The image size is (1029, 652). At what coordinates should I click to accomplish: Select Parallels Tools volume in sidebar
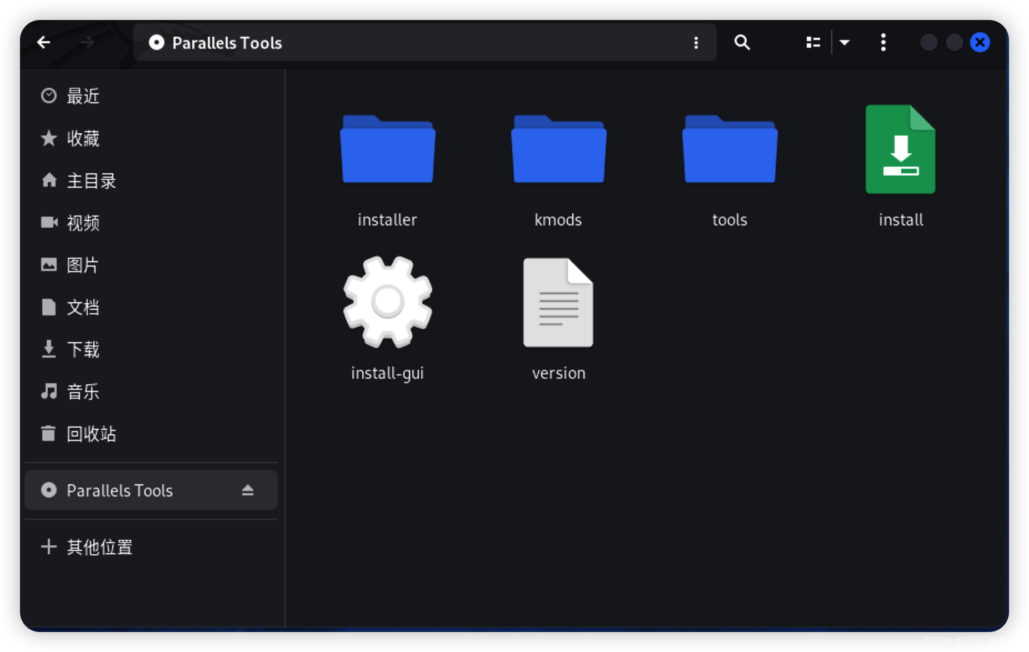pyautogui.click(x=150, y=490)
